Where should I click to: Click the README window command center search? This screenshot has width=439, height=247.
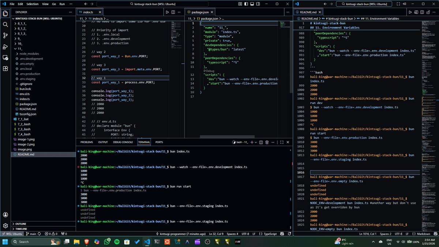(x=364, y=4)
